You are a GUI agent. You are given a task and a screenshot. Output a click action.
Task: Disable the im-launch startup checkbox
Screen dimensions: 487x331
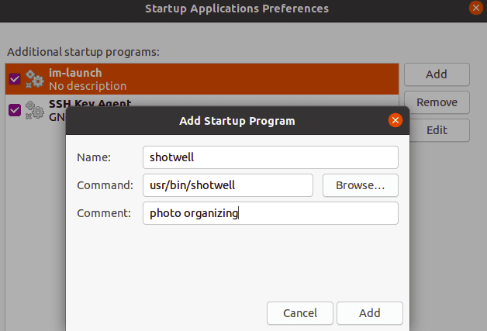[x=15, y=79]
